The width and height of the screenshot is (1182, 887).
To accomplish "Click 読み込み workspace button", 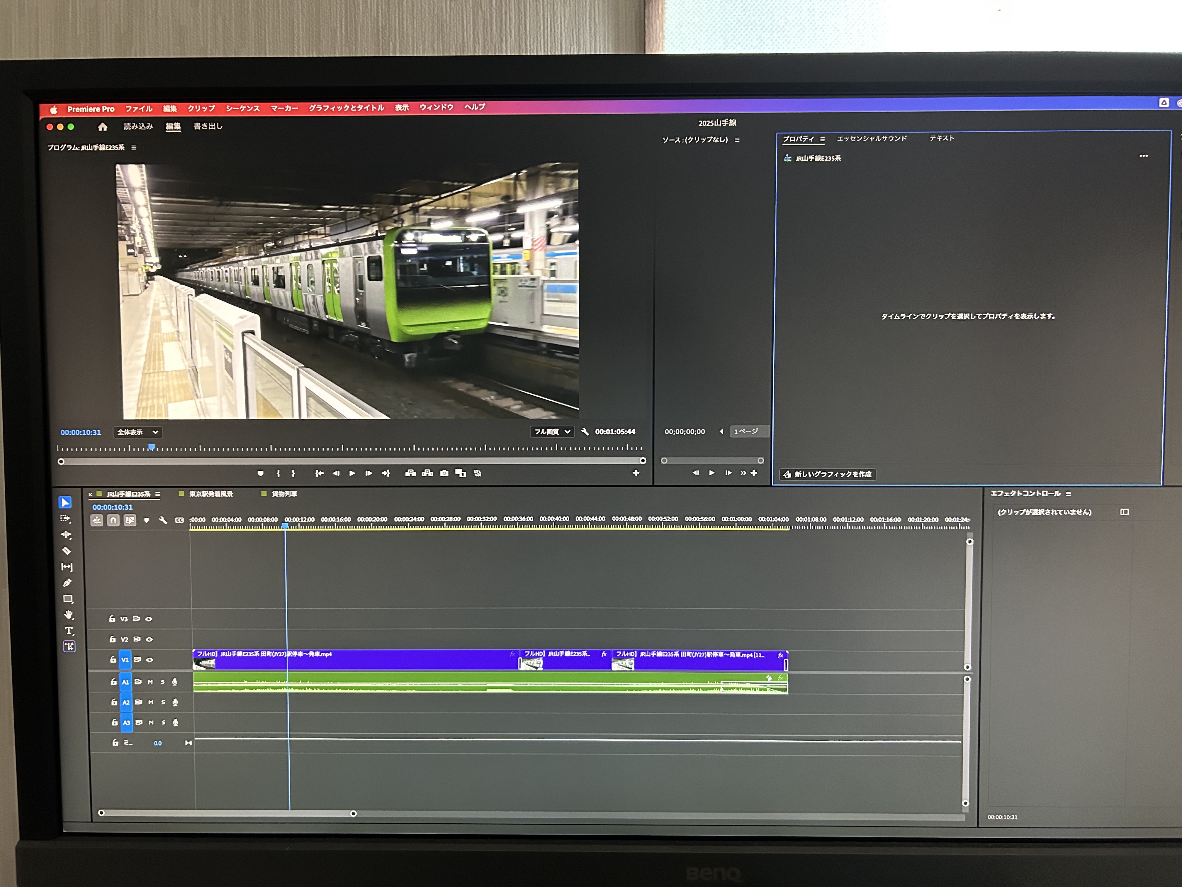I will click(138, 126).
